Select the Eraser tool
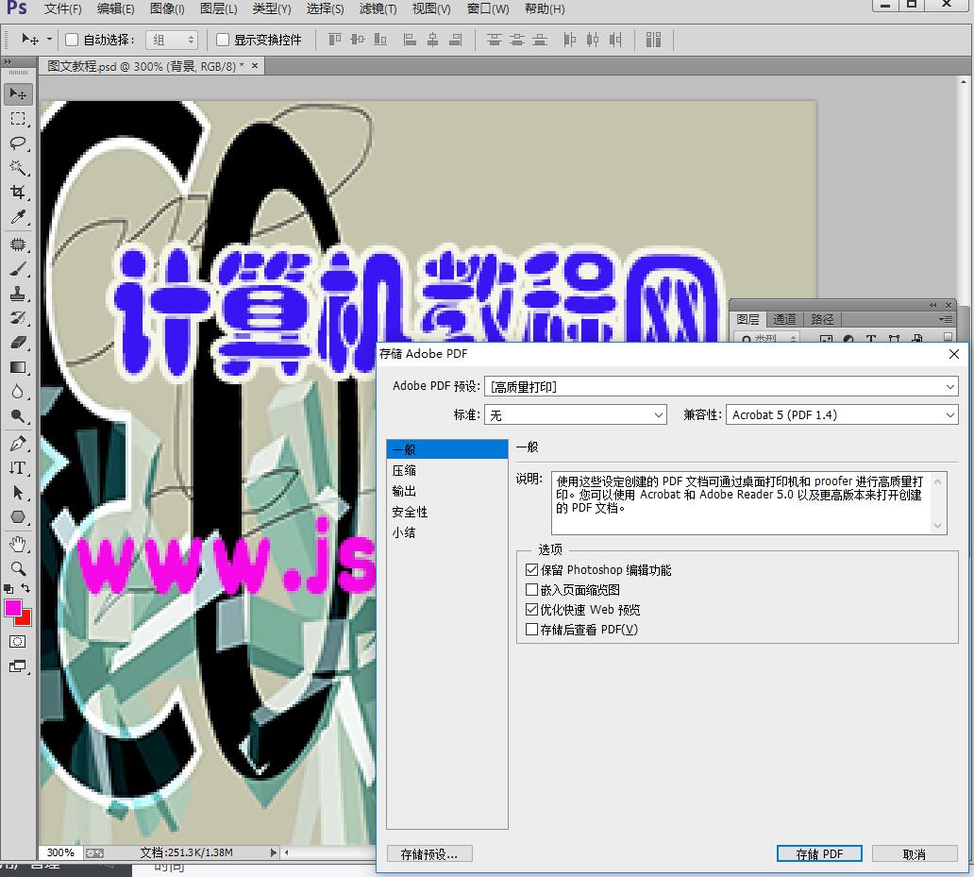Viewport: 974px width, 877px height. 18,343
